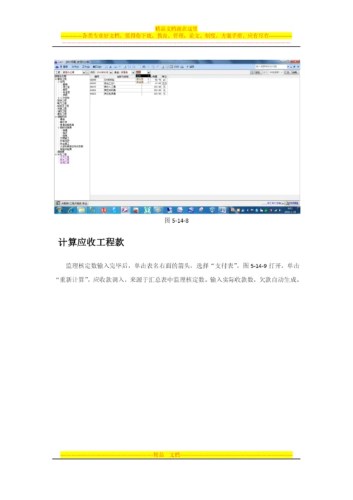Click dropdown arrow beside the highlighted combo field
The height and width of the screenshot is (500, 353).
tap(149, 73)
